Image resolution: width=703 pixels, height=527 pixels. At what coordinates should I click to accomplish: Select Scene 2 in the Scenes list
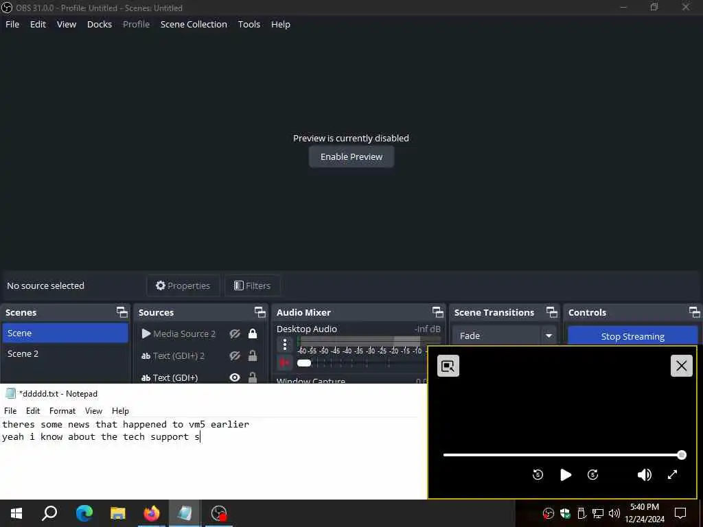[x=65, y=353]
